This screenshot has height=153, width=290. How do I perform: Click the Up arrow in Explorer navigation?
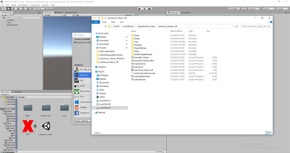click(x=105, y=26)
